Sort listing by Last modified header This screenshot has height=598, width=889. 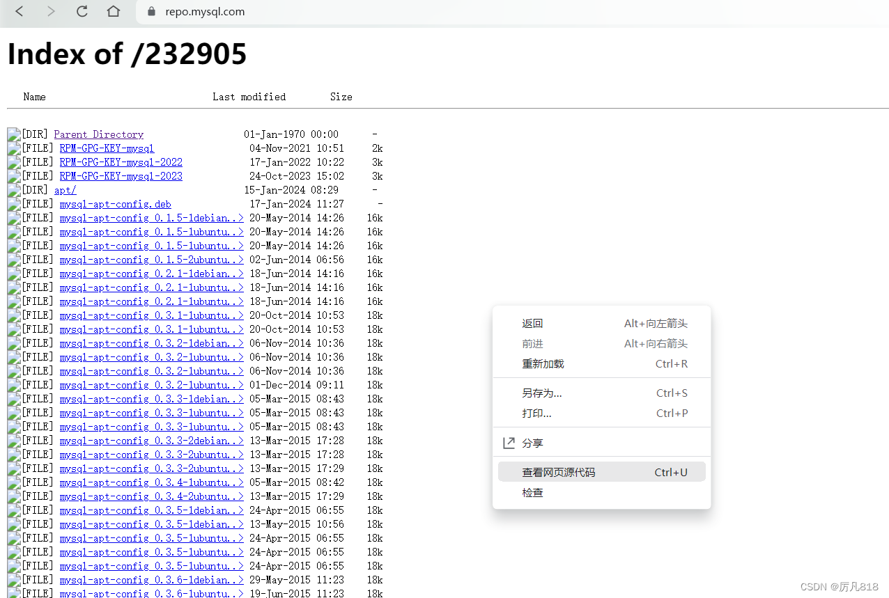249,97
